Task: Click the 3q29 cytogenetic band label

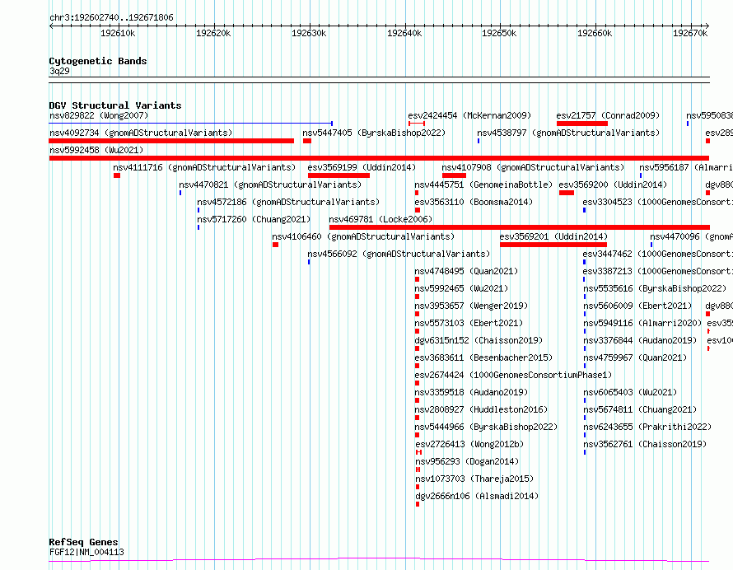Action: 59,71
